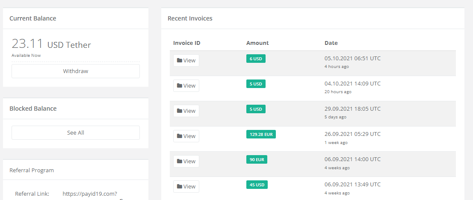Click folder icon in 04.10.2021 invoice row
The height and width of the screenshot is (200, 473).
[x=180, y=85]
